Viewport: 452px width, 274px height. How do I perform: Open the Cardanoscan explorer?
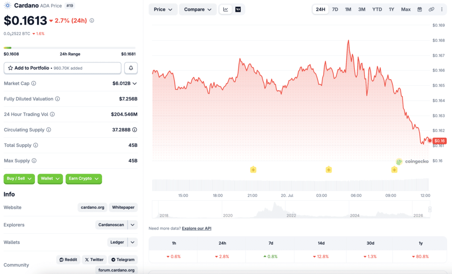click(x=111, y=225)
